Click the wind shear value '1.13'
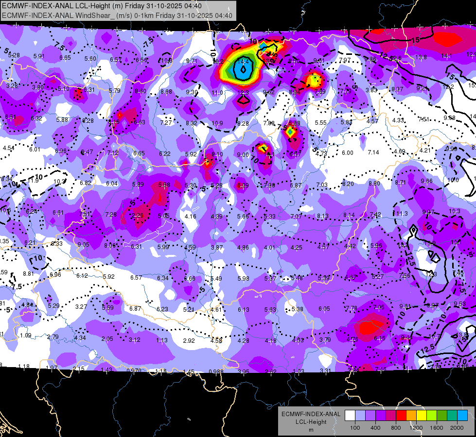 tap(162, 340)
